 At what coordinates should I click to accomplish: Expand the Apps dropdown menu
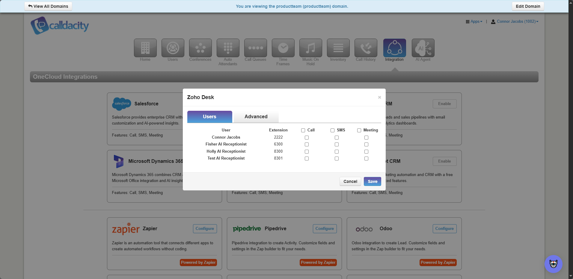[474, 22]
